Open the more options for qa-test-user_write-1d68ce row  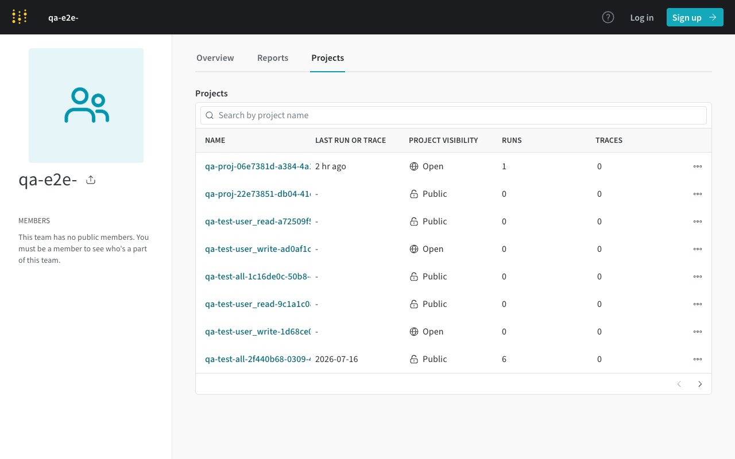[x=698, y=332]
